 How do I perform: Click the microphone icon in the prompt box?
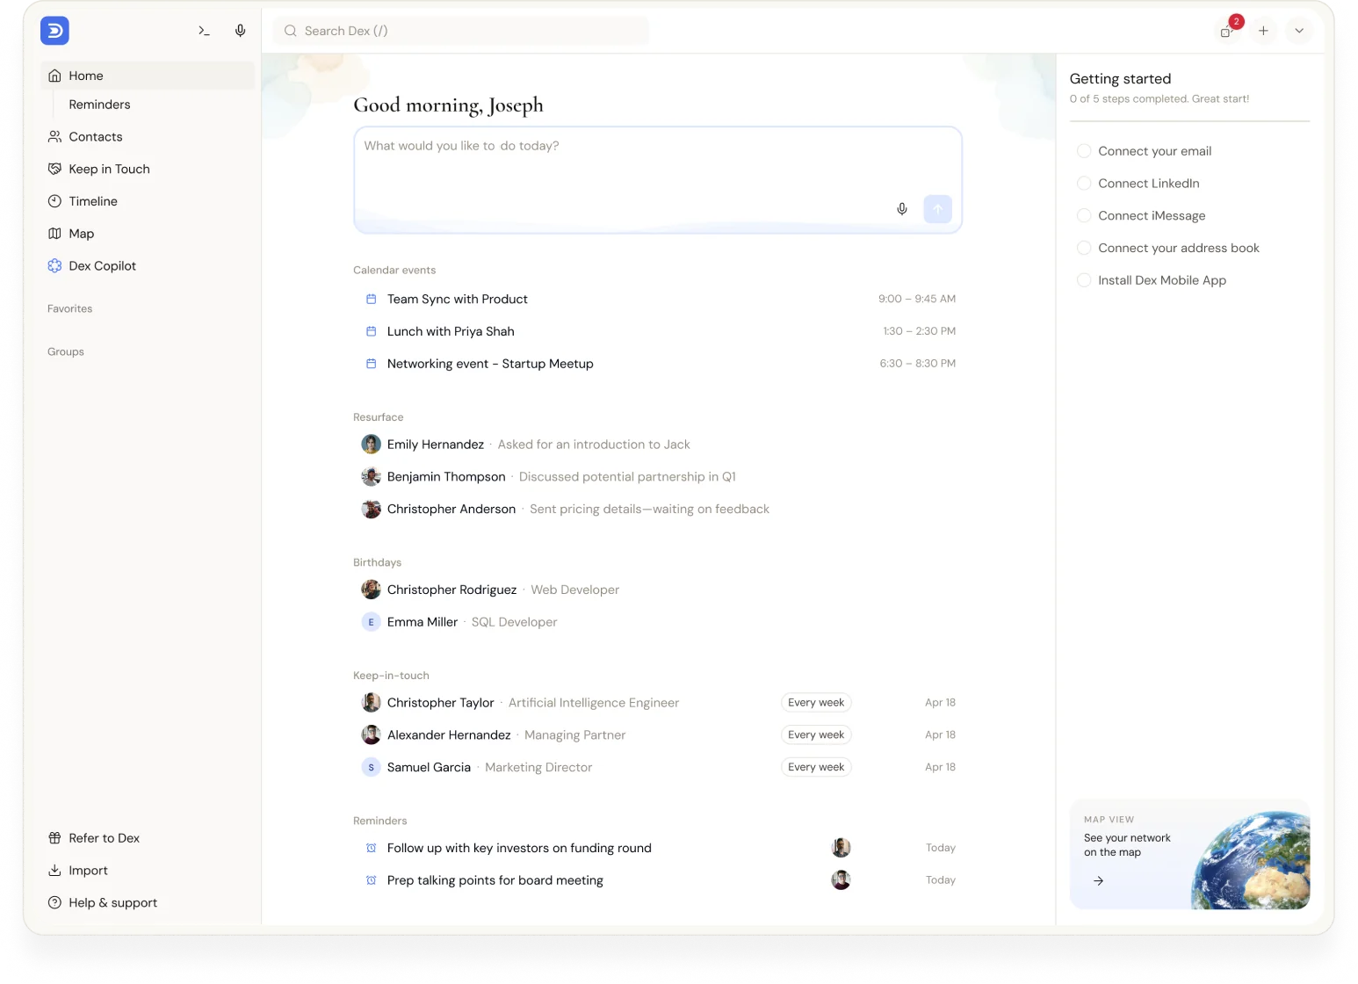pyautogui.click(x=902, y=209)
